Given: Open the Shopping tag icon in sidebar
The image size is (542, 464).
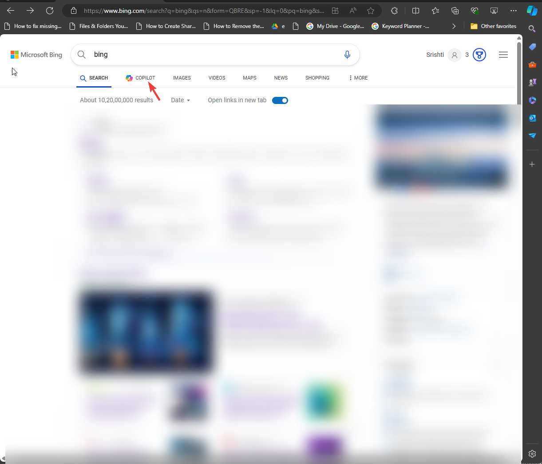Looking at the screenshot, I should click(x=532, y=47).
